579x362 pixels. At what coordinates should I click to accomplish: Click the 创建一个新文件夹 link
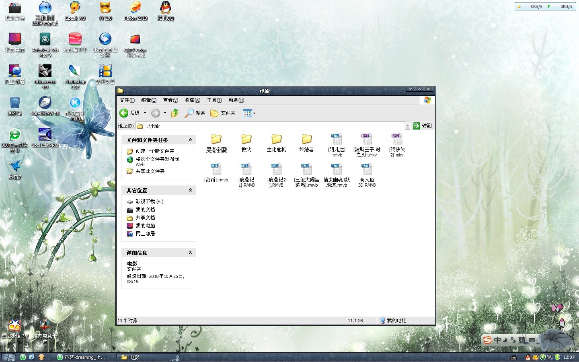coord(154,151)
